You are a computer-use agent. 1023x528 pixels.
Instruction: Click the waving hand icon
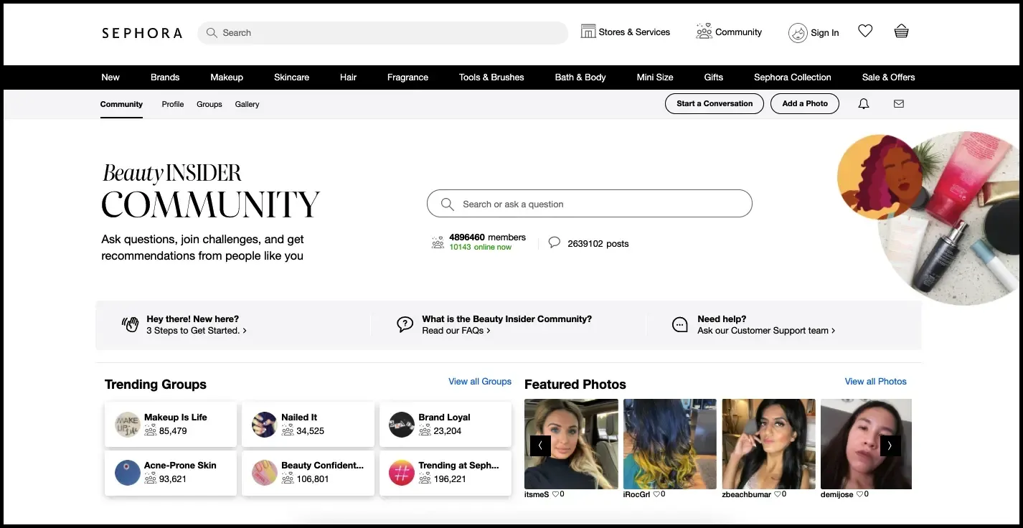[130, 324]
